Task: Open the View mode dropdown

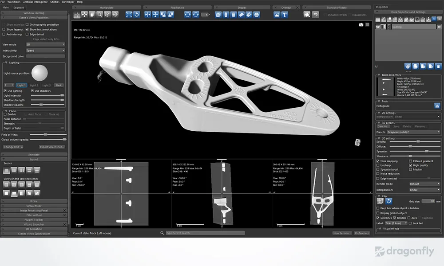Action: pyautogui.click(x=45, y=44)
